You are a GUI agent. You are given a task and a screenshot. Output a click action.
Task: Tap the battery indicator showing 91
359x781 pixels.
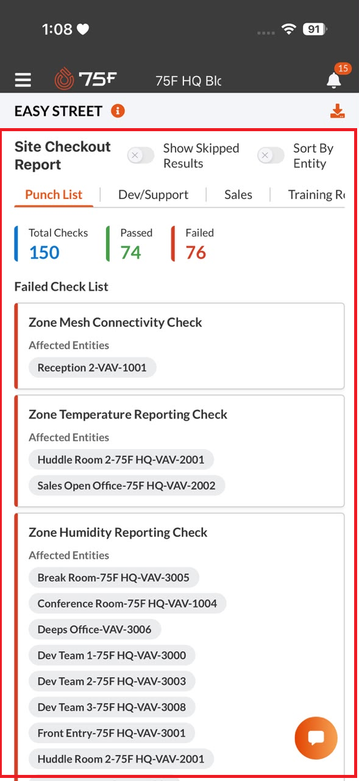pos(315,29)
